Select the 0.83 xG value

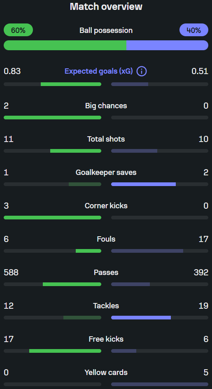pyautogui.click(x=12, y=72)
